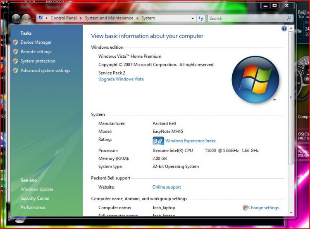Click the Service Pack 2 text

pyautogui.click(x=112, y=73)
